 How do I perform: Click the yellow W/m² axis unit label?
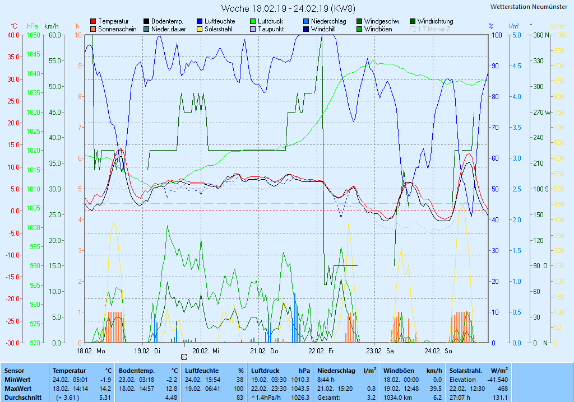(x=558, y=26)
